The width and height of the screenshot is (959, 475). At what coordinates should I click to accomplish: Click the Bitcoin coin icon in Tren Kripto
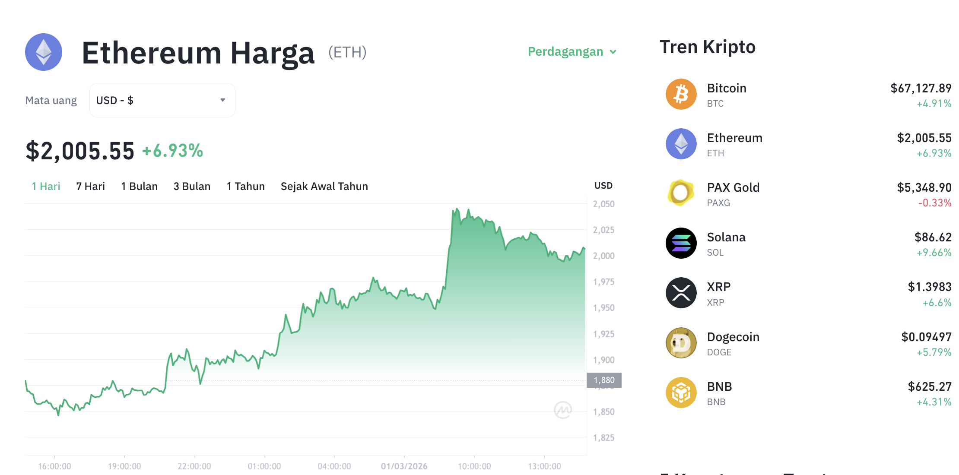click(681, 94)
